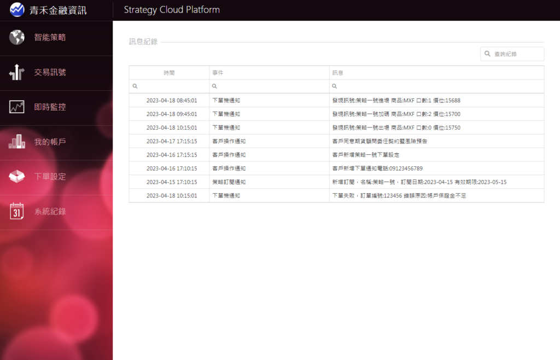Click the filter magnifier under 事件 column
Screen dimensions: 560x360
pyautogui.click(x=214, y=86)
